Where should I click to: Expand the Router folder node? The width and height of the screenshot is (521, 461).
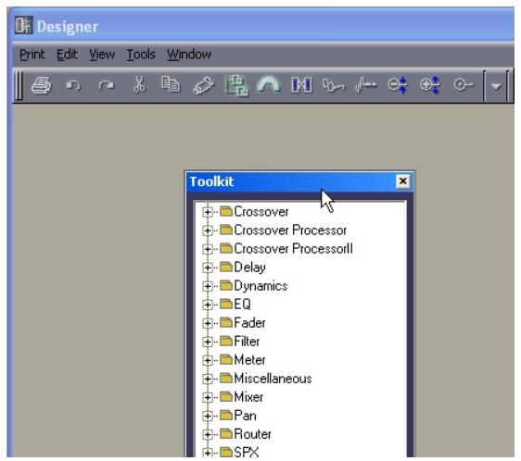[208, 434]
